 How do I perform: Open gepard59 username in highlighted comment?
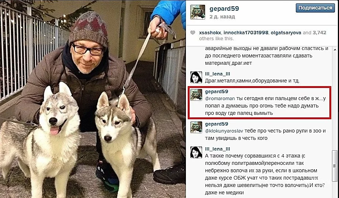(217, 91)
